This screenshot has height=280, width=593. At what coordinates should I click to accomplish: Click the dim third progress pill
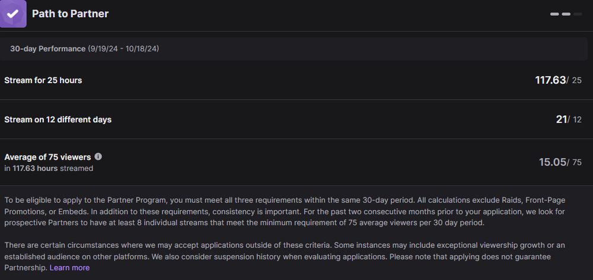(578, 14)
